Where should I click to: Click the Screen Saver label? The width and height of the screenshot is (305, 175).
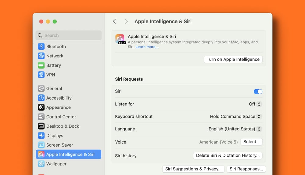(x=59, y=145)
